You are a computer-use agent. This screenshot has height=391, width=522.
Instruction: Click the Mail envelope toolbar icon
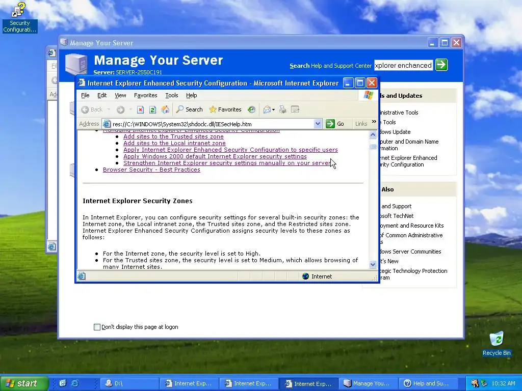pyautogui.click(x=267, y=109)
